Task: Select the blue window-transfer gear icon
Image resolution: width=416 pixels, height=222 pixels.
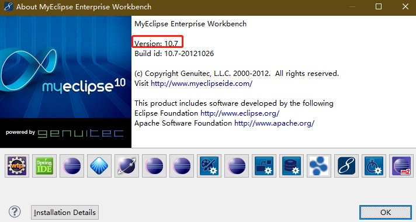Action: (x=264, y=166)
